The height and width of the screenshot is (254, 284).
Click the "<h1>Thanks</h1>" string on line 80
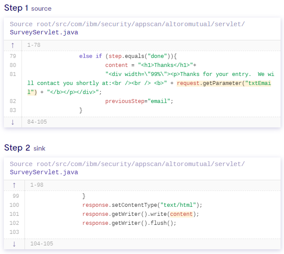point(165,65)
